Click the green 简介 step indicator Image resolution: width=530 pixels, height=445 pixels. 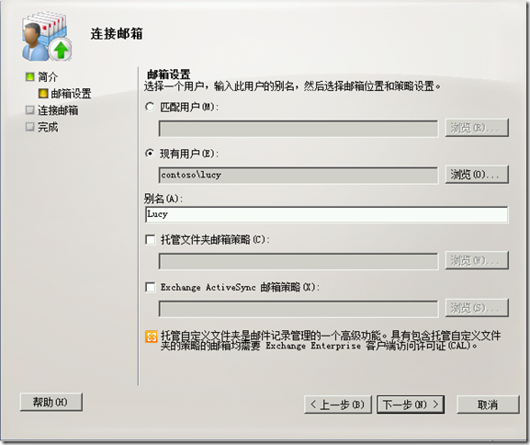tap(30, 76)
